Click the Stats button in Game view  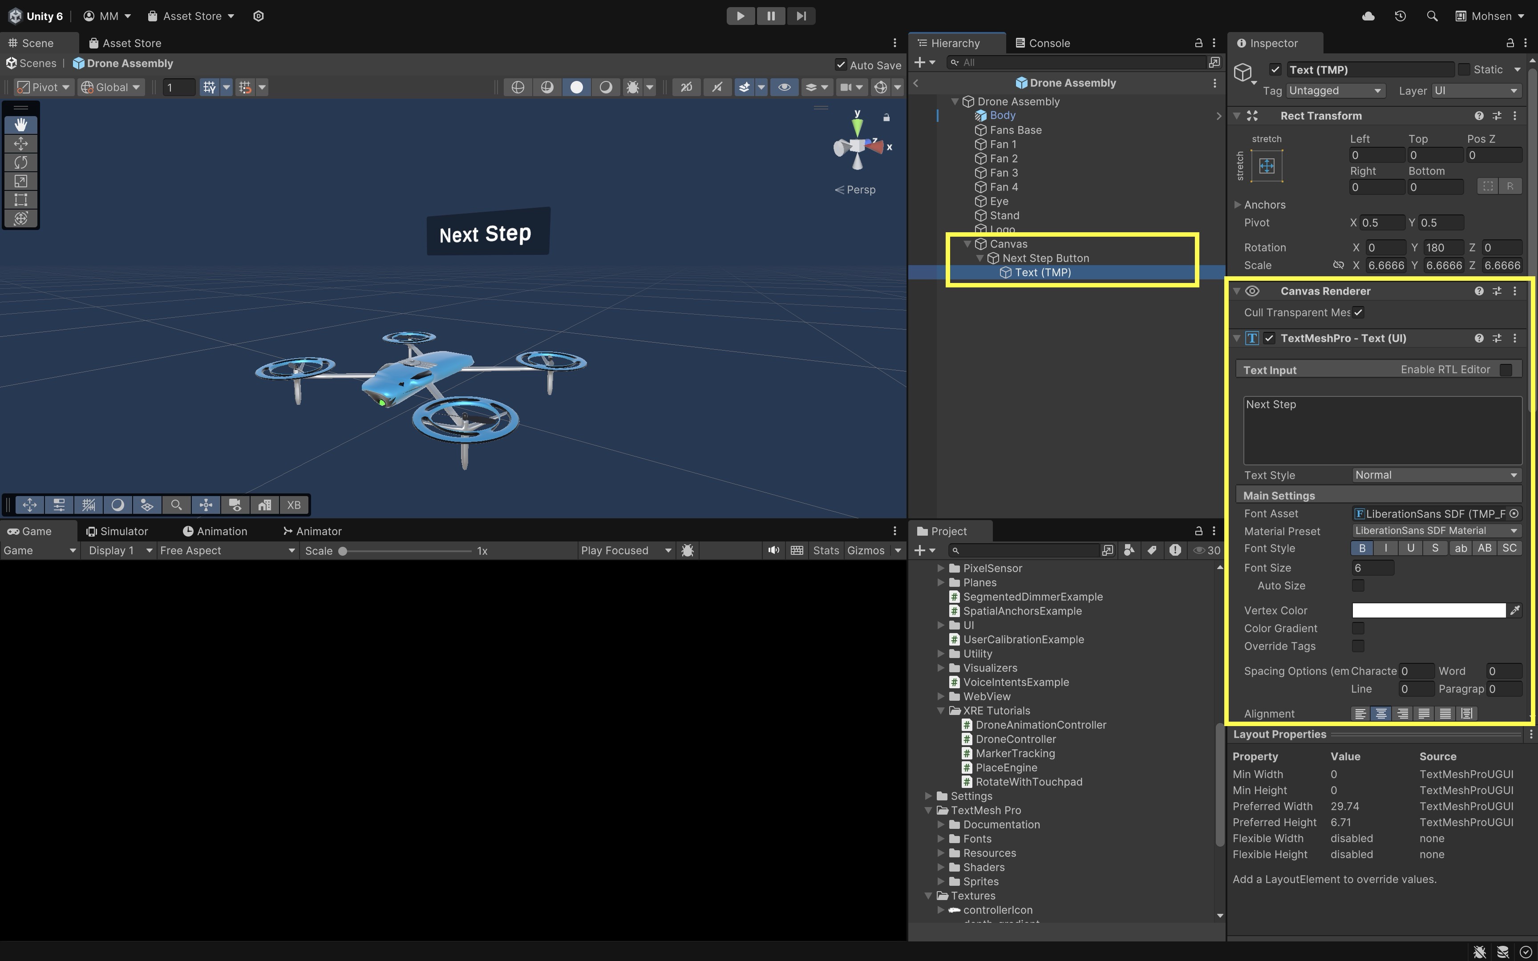point(826,550)
